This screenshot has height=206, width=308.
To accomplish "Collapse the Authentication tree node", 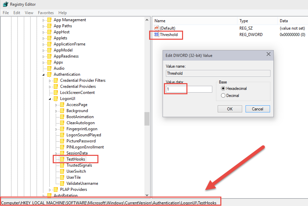I will coord(43,75).
